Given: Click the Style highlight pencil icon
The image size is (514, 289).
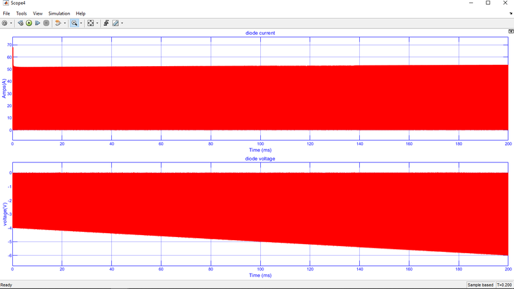Looking at the screenshot, I should 116,23.
